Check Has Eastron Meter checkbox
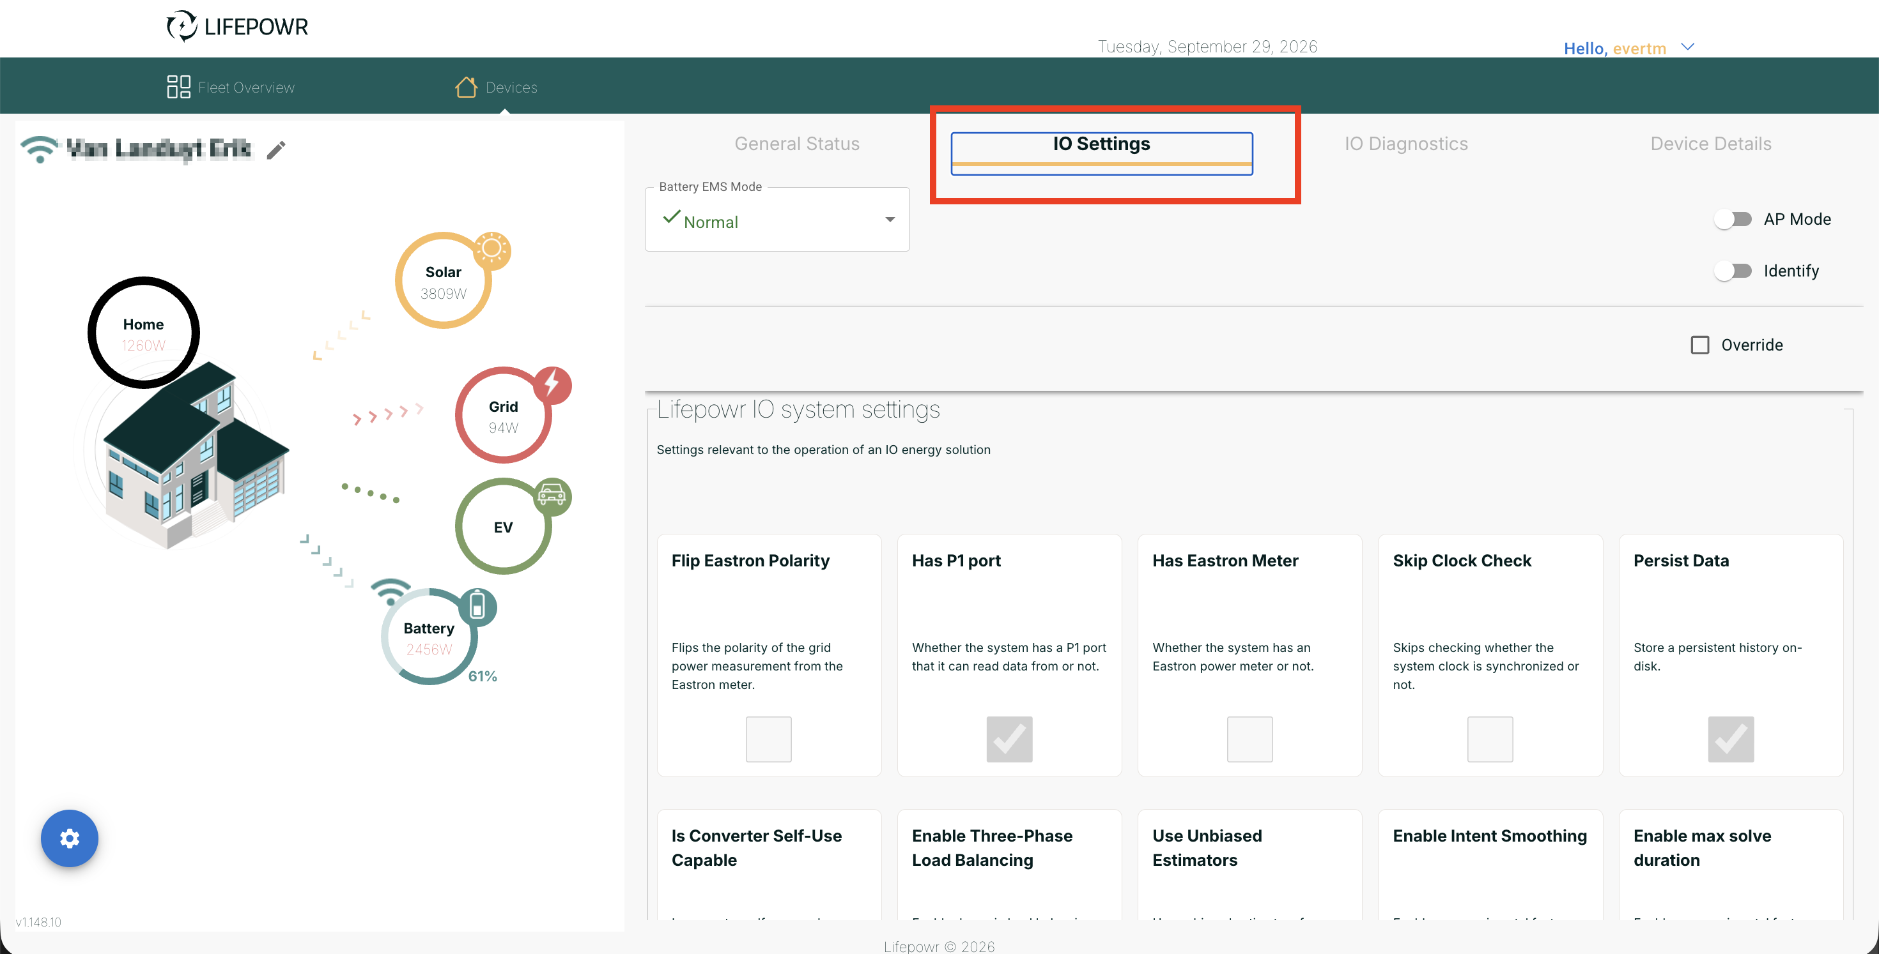The height and width of the screenshot is (954, 1879). point(1249,739)
